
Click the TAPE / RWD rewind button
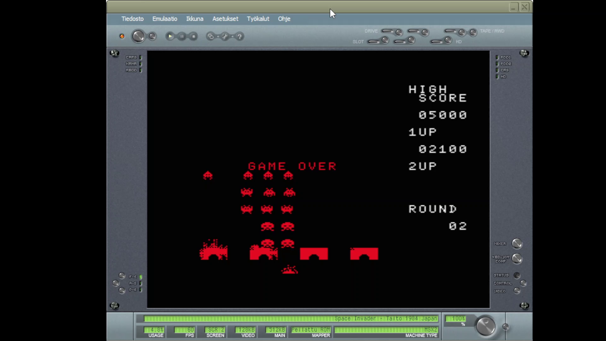pyautogui.click(x=473, y=32)
